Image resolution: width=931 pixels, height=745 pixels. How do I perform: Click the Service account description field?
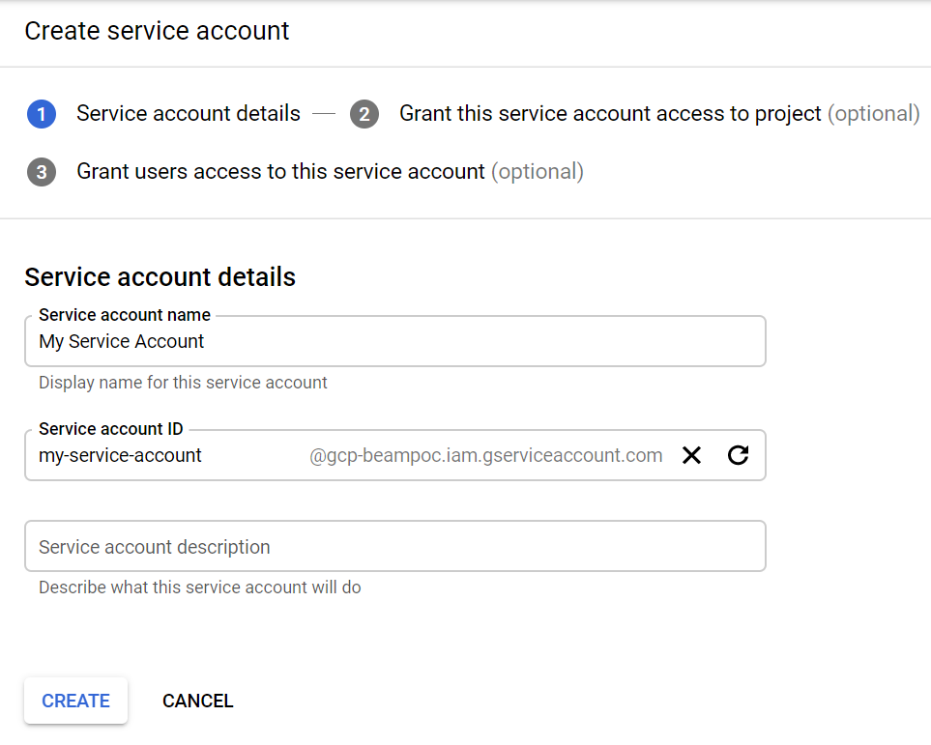click(x=394, y=547)
